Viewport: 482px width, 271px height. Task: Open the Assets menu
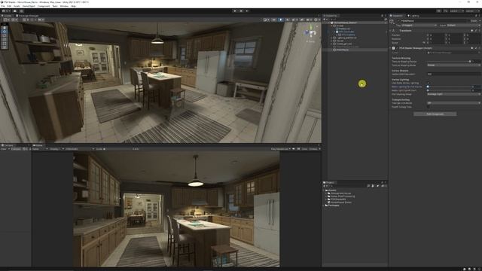[17, 6]
